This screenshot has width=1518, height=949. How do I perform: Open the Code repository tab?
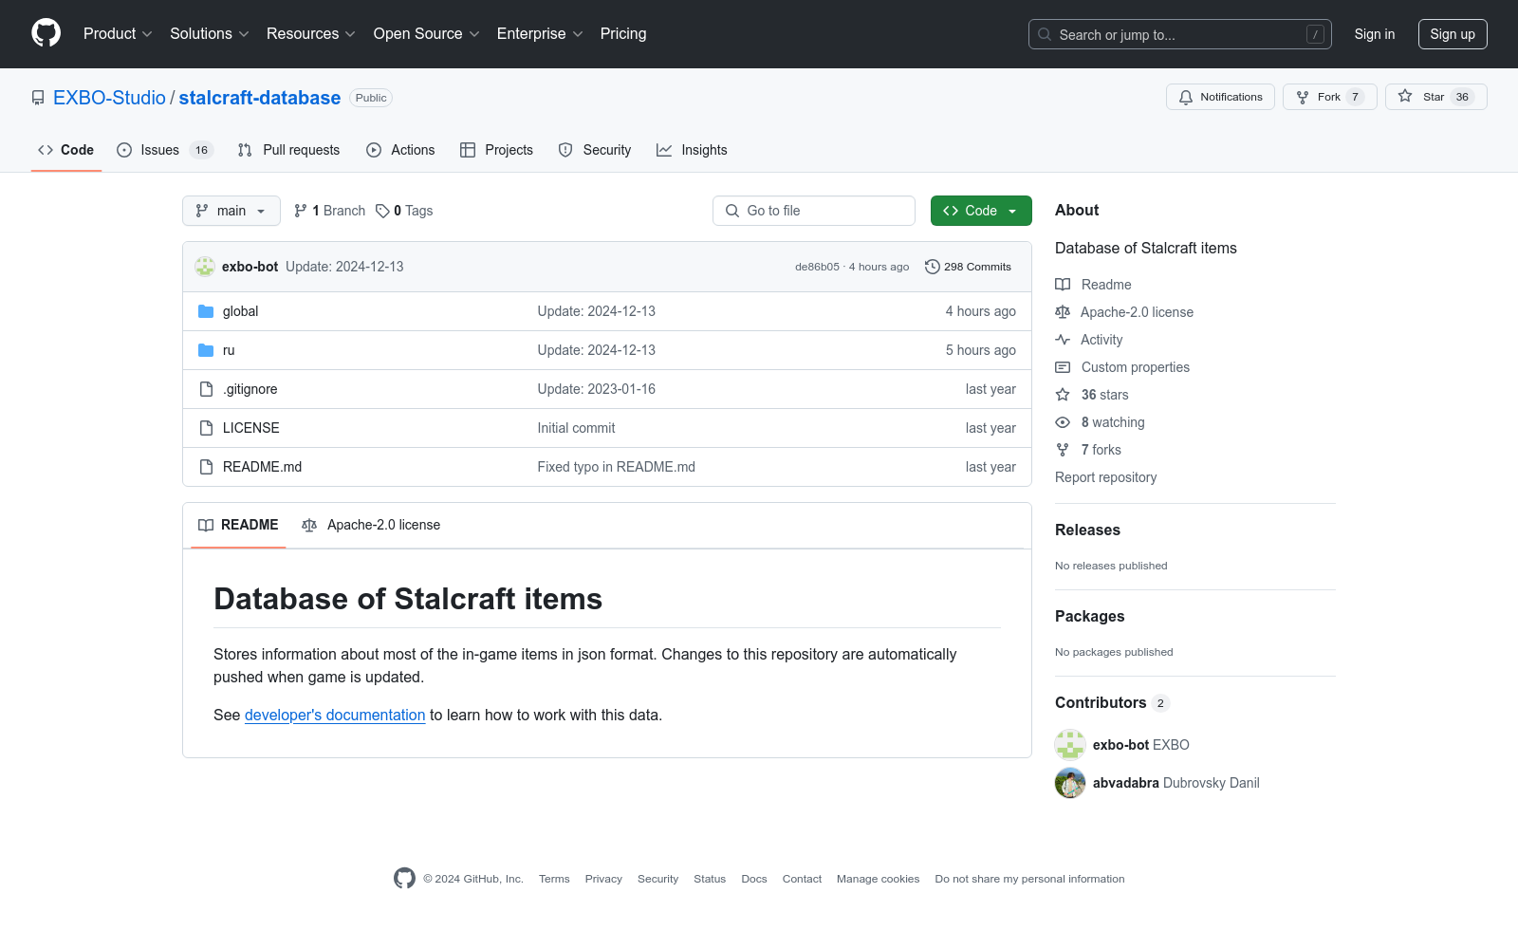[x=66, y=150]
